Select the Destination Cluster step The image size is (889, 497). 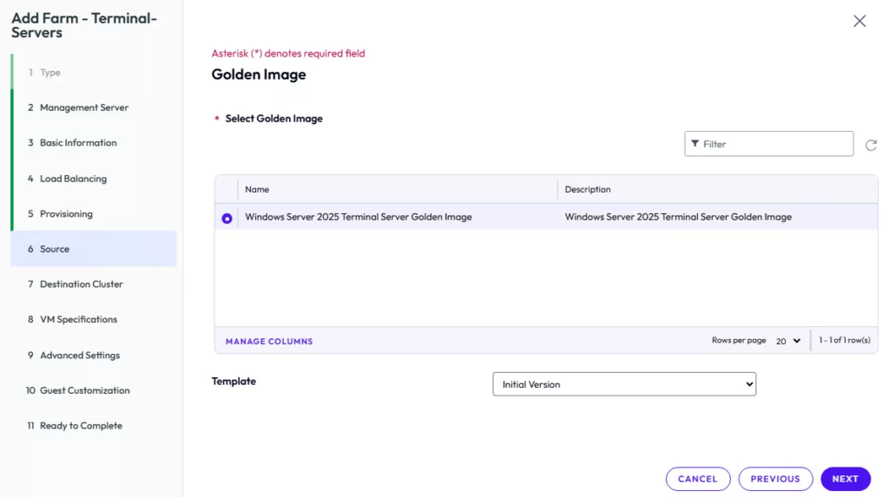(x=81, y=284)
